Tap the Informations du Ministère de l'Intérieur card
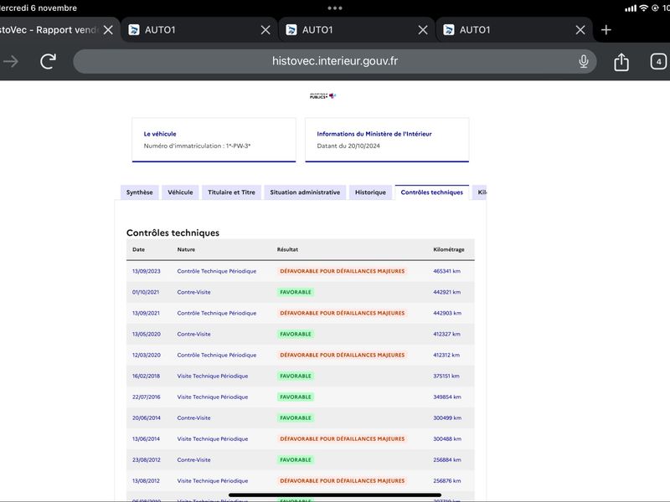This screenshot has height=502, width=670. pyautogui.click(x=387, y=140)
